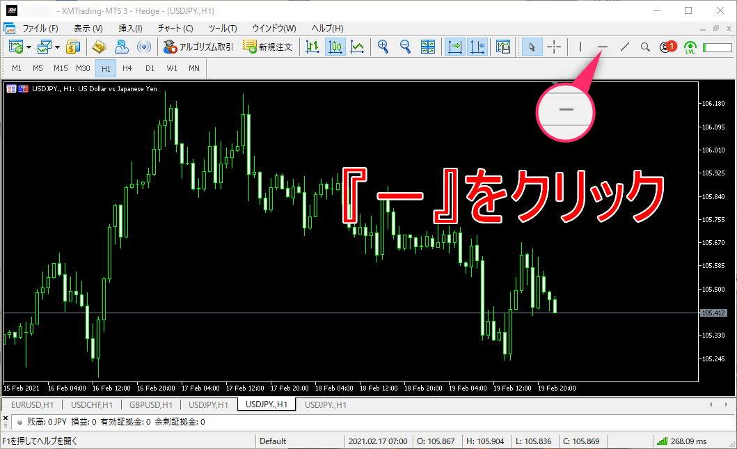Screen dimensions: 737x449
Task: Open the ツール(T) menu
Action: tap(223, 29)
